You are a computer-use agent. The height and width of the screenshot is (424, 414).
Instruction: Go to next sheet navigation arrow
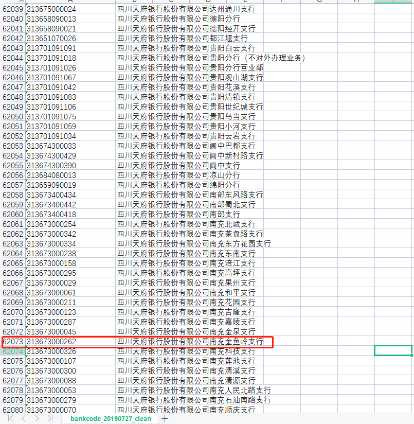tap(37, 418)
